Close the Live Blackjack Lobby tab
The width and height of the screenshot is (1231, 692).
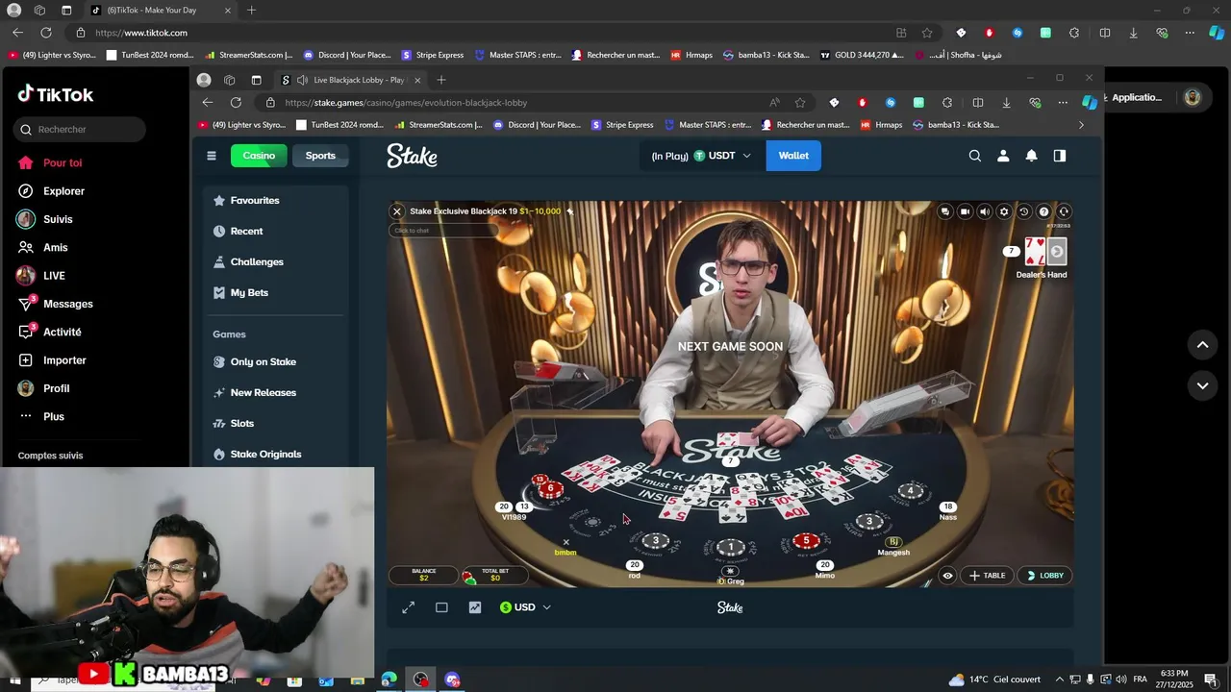[417, 80]
